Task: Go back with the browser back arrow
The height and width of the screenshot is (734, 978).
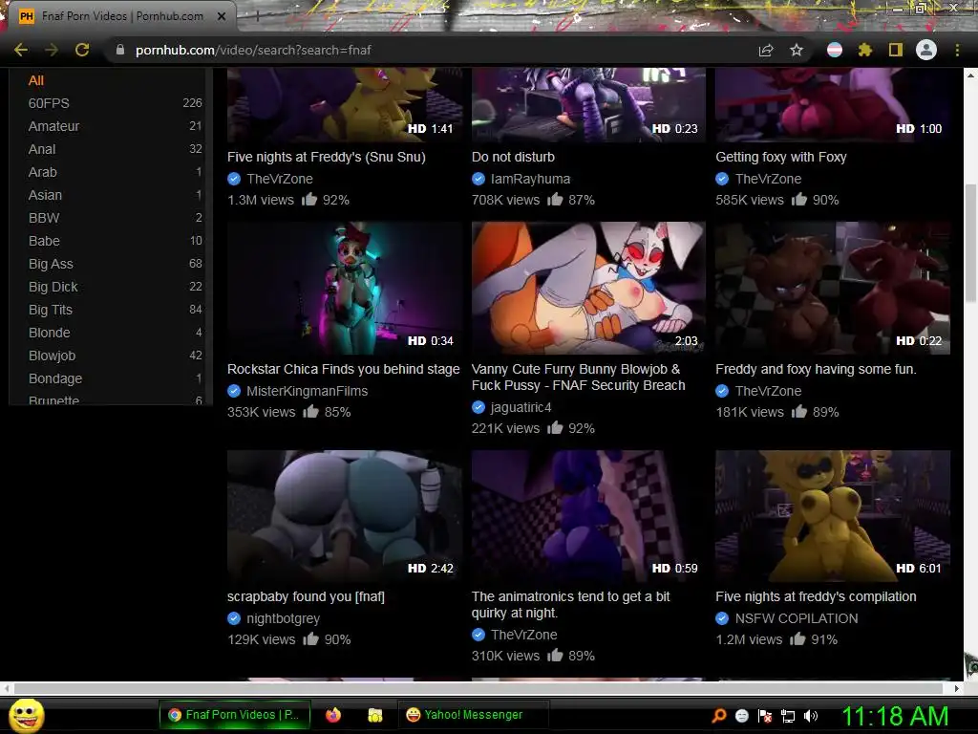Action: point(21,50)
